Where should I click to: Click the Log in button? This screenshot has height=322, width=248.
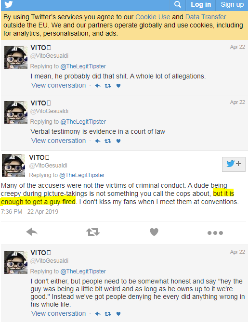click(201, 4)
